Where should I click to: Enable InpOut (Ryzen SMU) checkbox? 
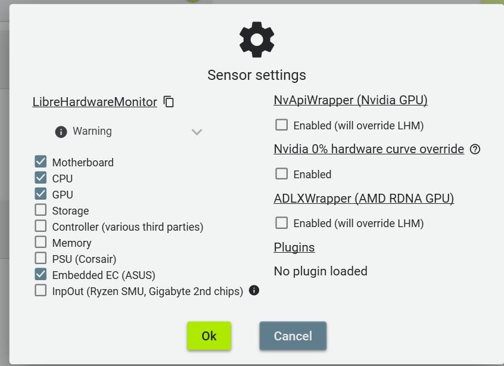[41, 290]
